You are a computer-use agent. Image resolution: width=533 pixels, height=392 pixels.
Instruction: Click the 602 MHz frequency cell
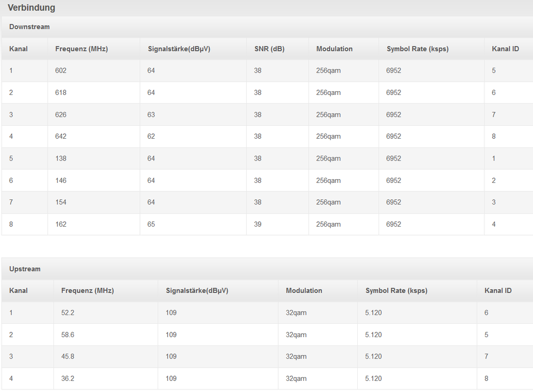click(61, 70)
